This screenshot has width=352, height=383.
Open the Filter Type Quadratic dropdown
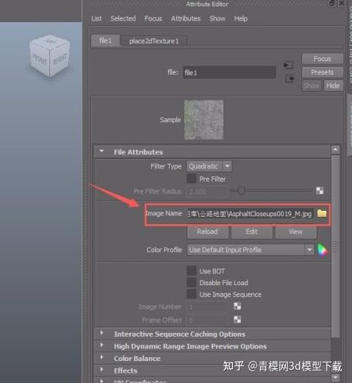point(209,166)
